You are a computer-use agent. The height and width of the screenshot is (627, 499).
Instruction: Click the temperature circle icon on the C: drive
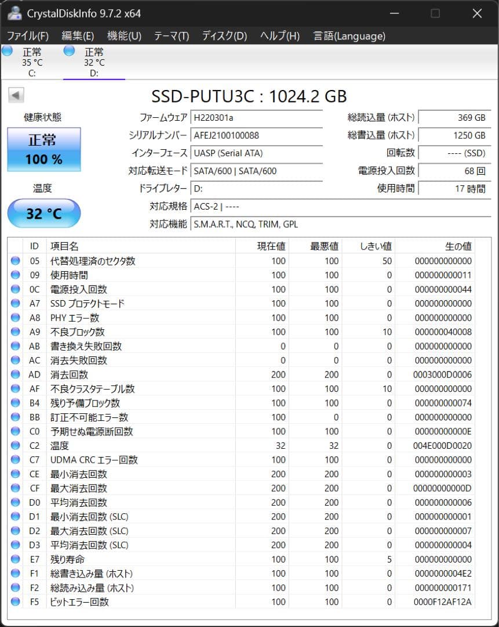(x=7, y=51)
